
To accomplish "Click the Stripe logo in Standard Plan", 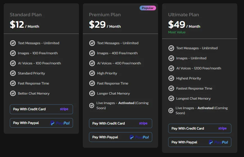I will tap(64, 109).
